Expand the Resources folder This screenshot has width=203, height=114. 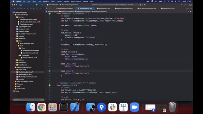coord(16,39)
